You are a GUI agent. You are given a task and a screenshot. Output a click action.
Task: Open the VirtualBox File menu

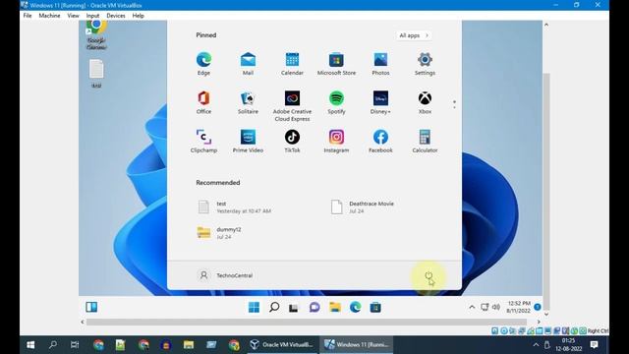[x=28, y=16]
